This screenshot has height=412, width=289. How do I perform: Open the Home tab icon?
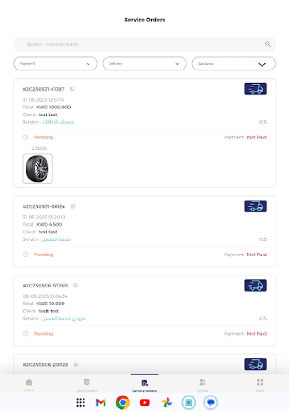tap(29, 383)
